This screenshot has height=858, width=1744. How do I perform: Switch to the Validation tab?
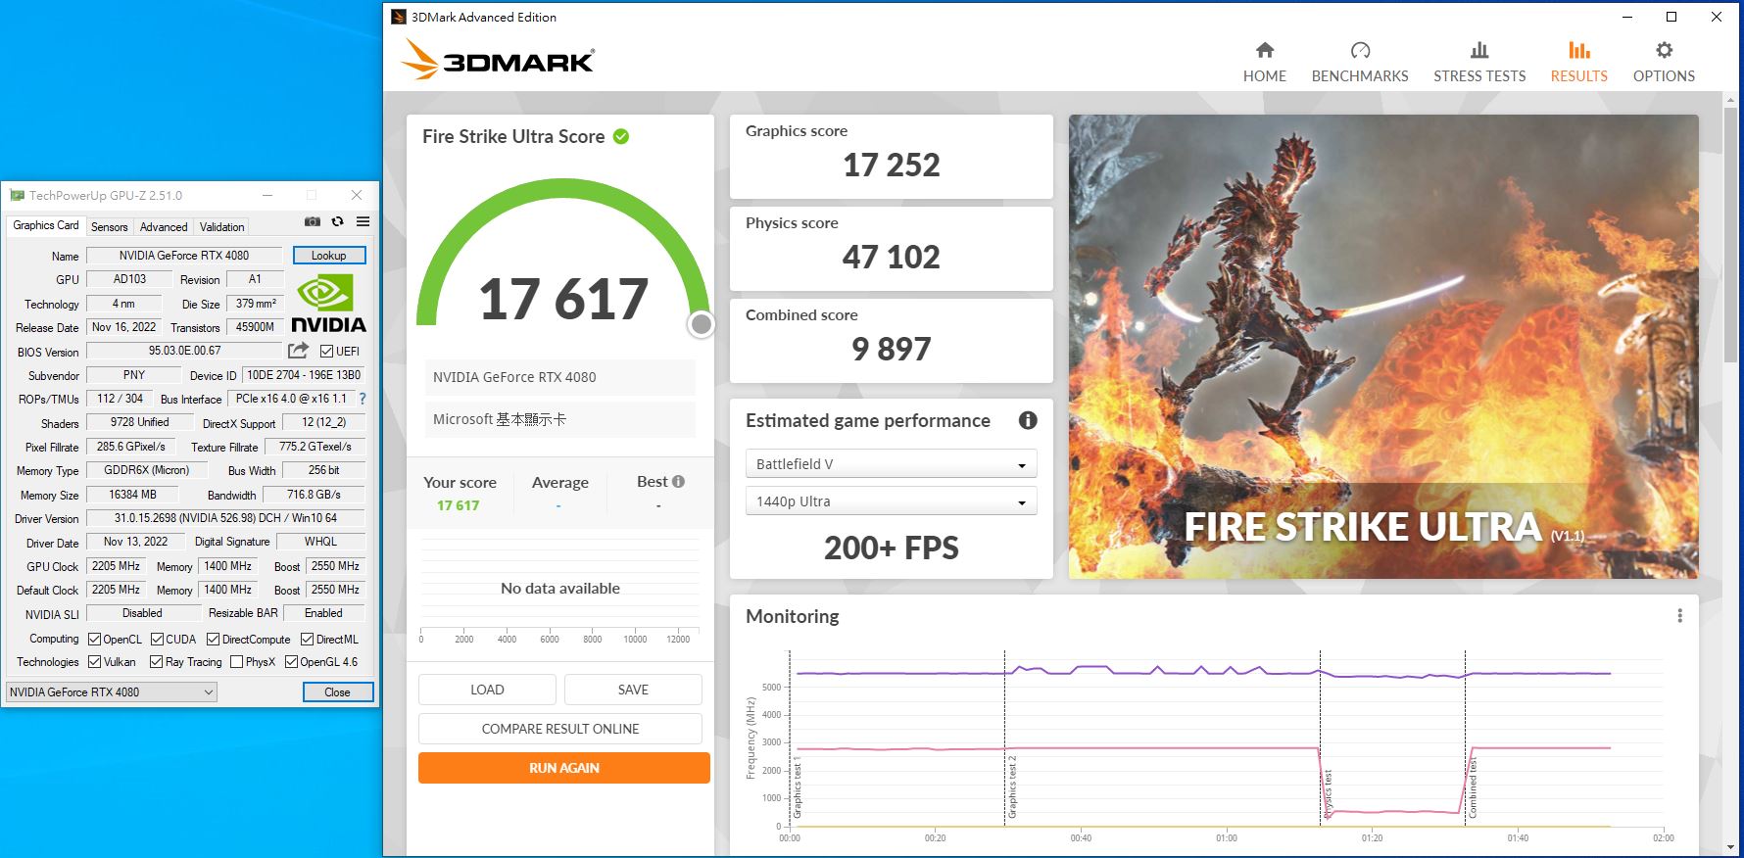(x=222, y=226)
